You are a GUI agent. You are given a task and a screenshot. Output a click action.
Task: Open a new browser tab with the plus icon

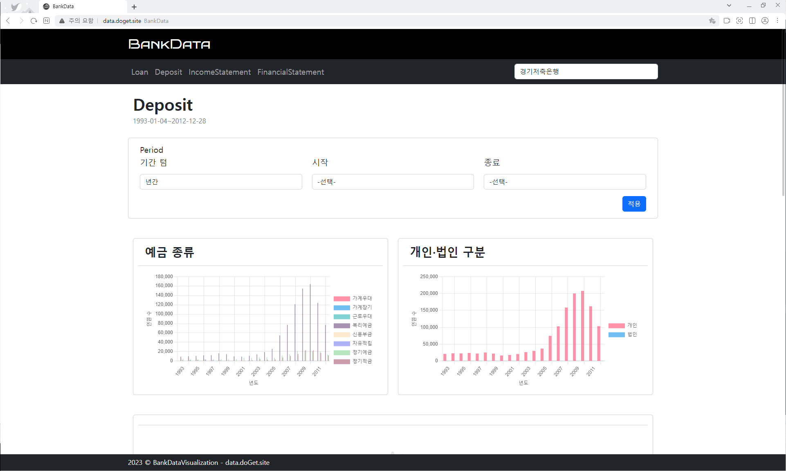(x=134, y=7)
